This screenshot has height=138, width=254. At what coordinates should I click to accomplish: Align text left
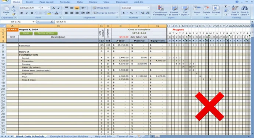(x=66, y=13)
